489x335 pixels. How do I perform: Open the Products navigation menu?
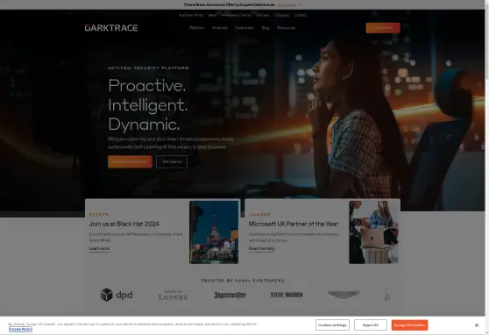point(220,28)
